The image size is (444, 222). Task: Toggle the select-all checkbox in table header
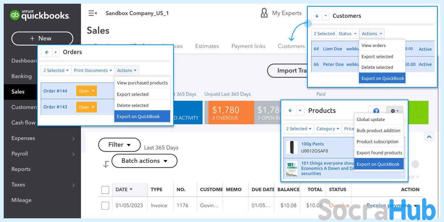(x=105, y=190)
